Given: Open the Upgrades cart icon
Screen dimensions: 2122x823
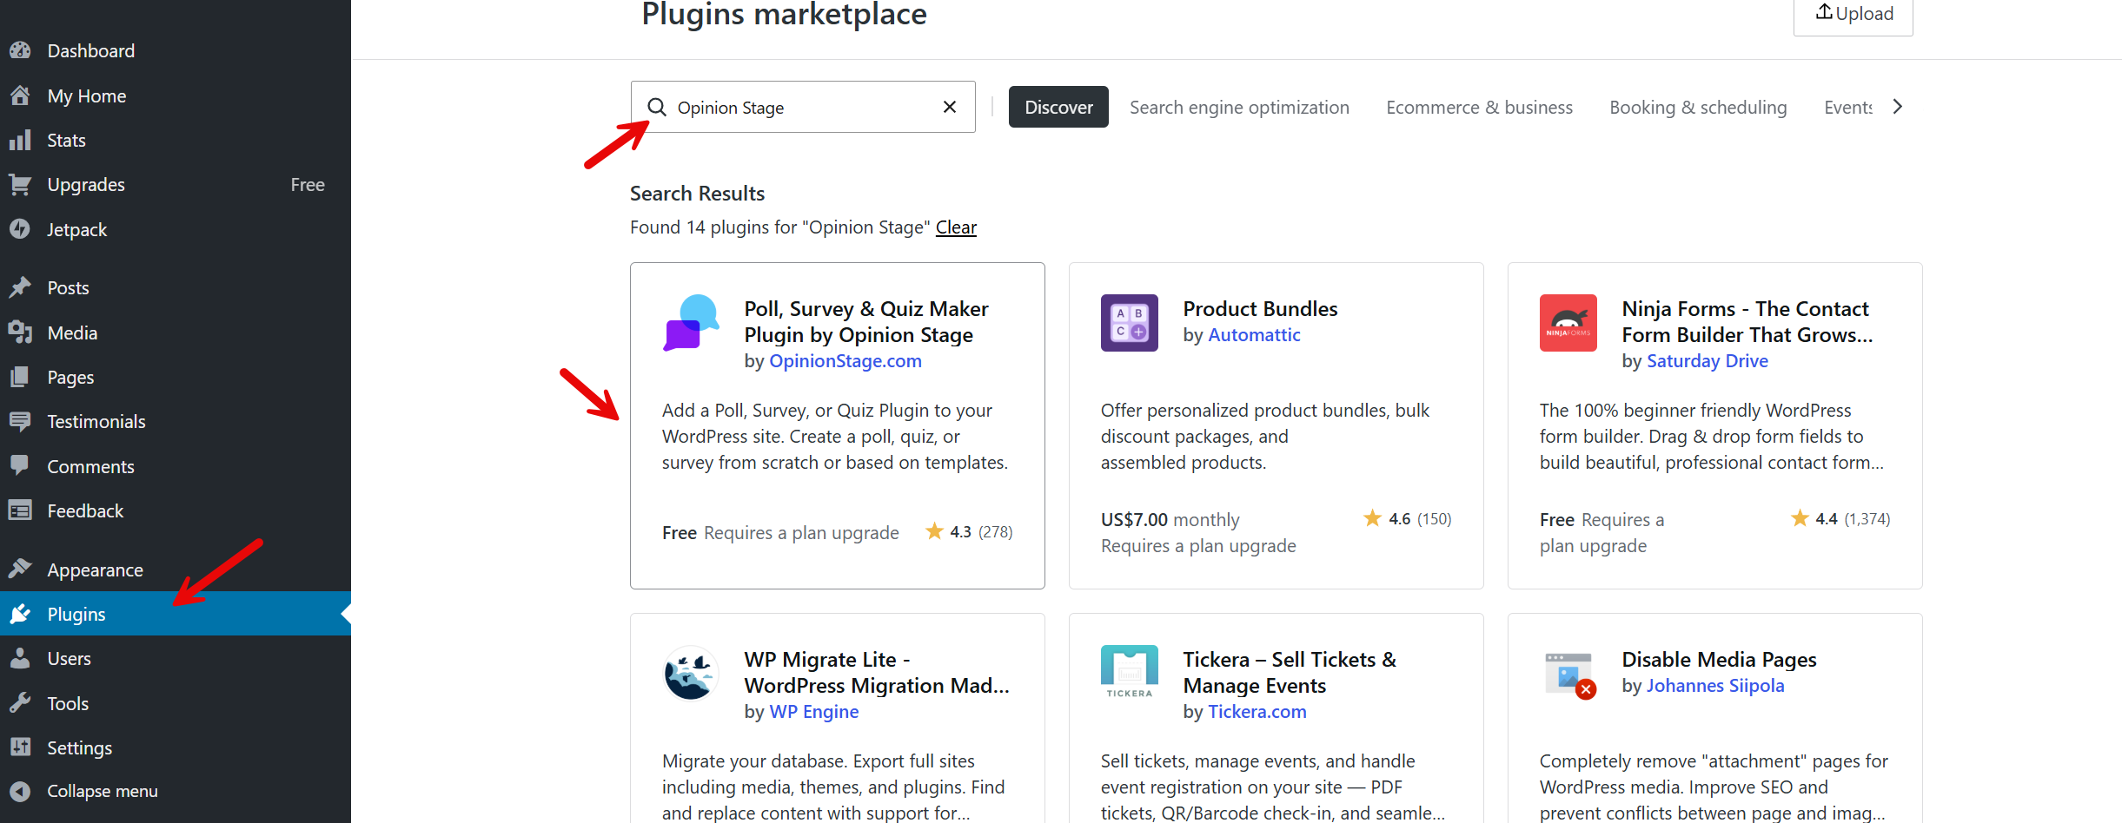Looking at the screenshot, I should pyautogui.click(x=21, y=184).
